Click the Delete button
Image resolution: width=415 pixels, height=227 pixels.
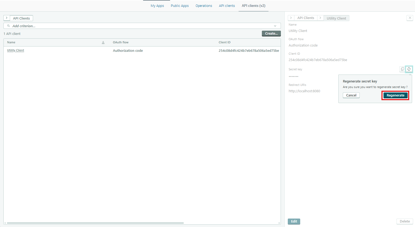[404, 221]
